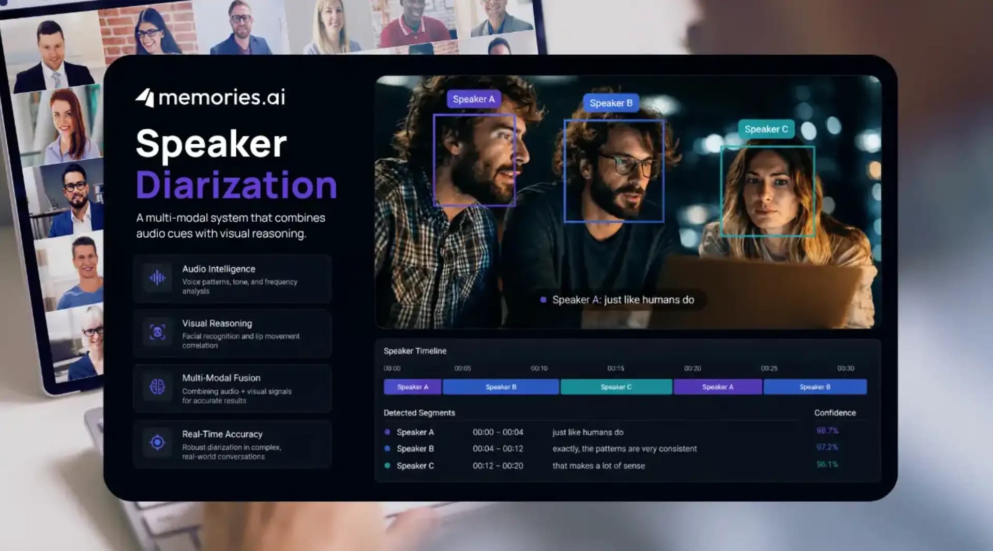Select second Speaker A segment after 00:20
The image size is (993, 551).
tap(717, 387)
